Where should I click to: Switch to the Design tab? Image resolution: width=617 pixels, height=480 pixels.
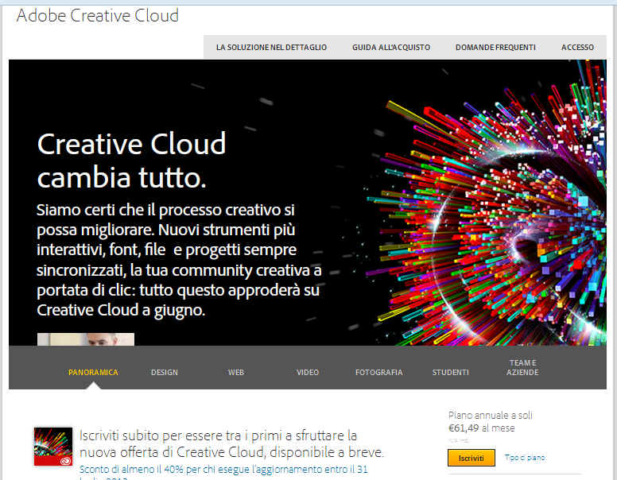165,372
